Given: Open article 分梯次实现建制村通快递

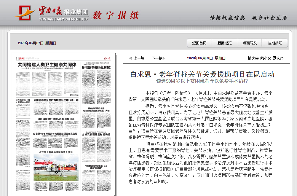Looking at the screenshot, I should pos(96,134).
